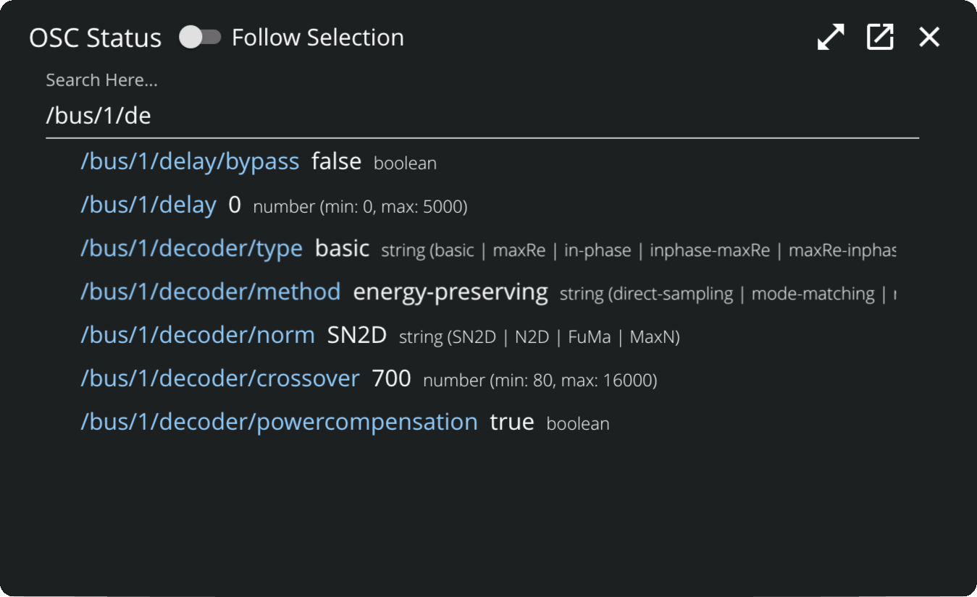This screenshot has width=977, height=597.
Task: Click the OSC Status panel title
Action: tap(95, 38)
